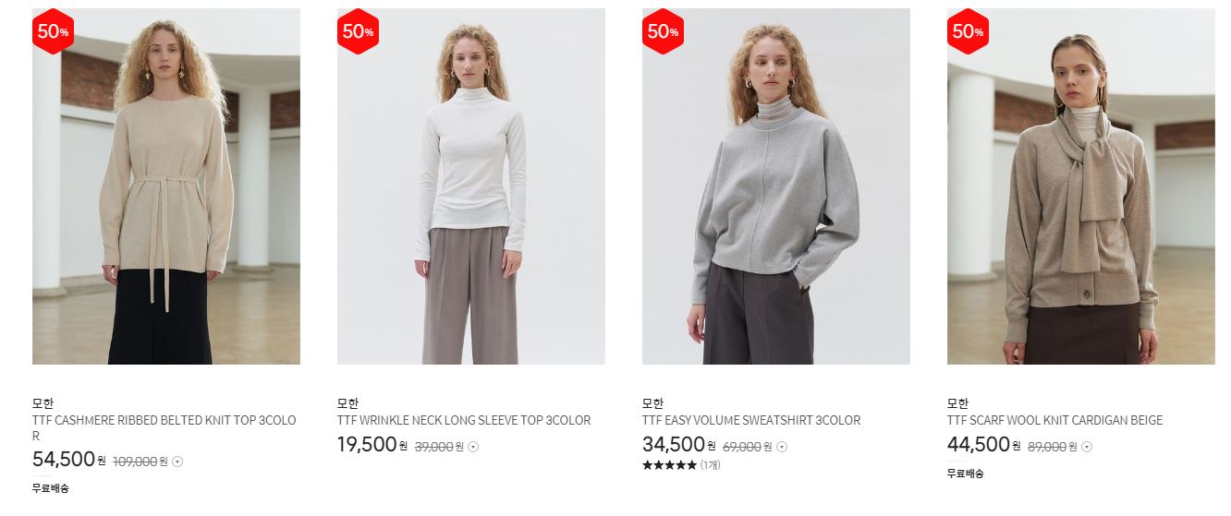This screenshot has width=1231, height=516.
Task: Open beige scarf wool cardigan photo
Action: pos(1081,186)
